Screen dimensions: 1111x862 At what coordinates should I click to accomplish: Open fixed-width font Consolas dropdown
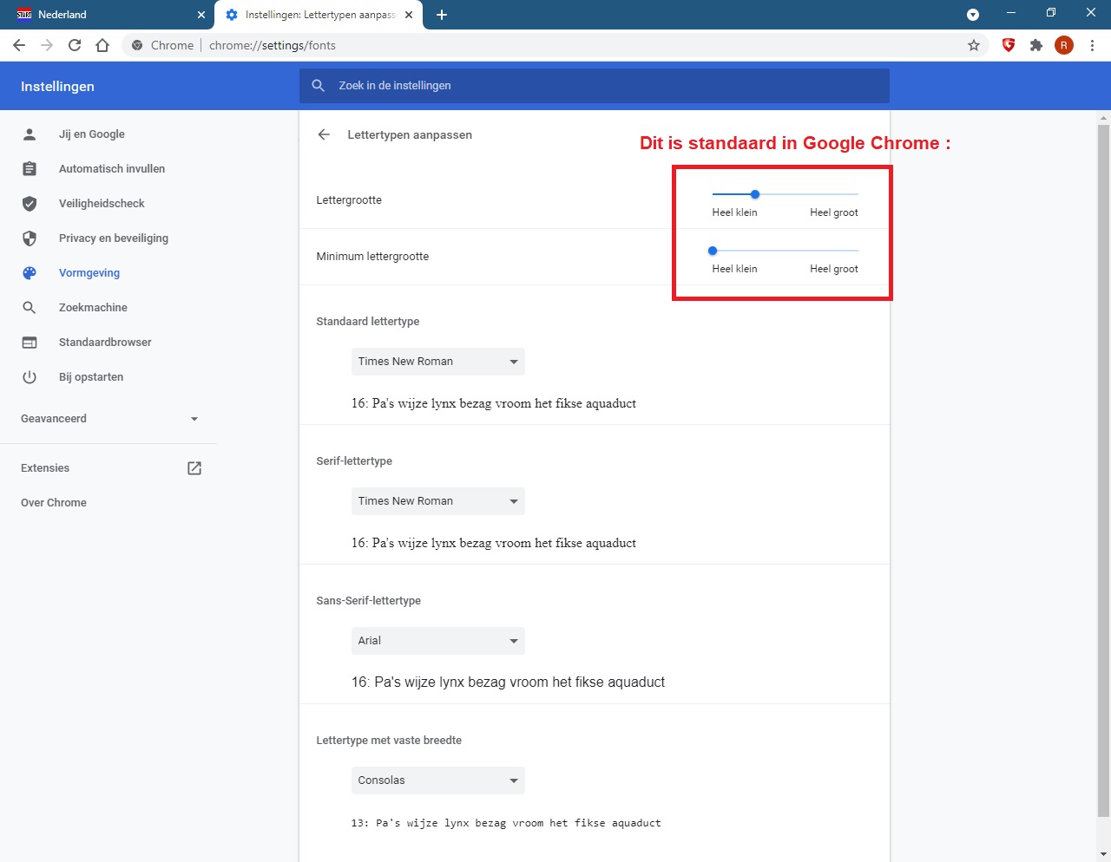click(438, 780)
